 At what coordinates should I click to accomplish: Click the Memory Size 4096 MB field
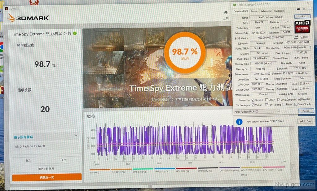pos(260,69)
